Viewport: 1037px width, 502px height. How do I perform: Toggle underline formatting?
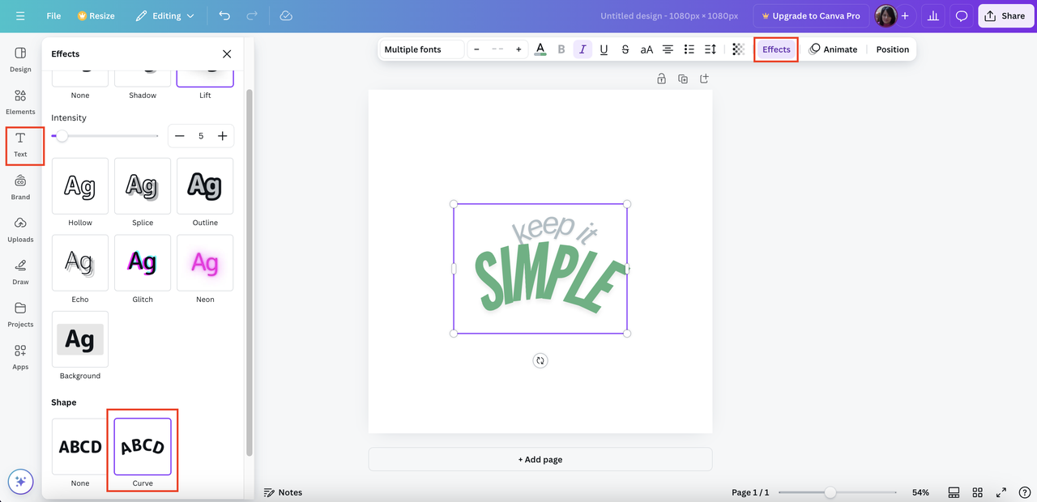point(604,49)
